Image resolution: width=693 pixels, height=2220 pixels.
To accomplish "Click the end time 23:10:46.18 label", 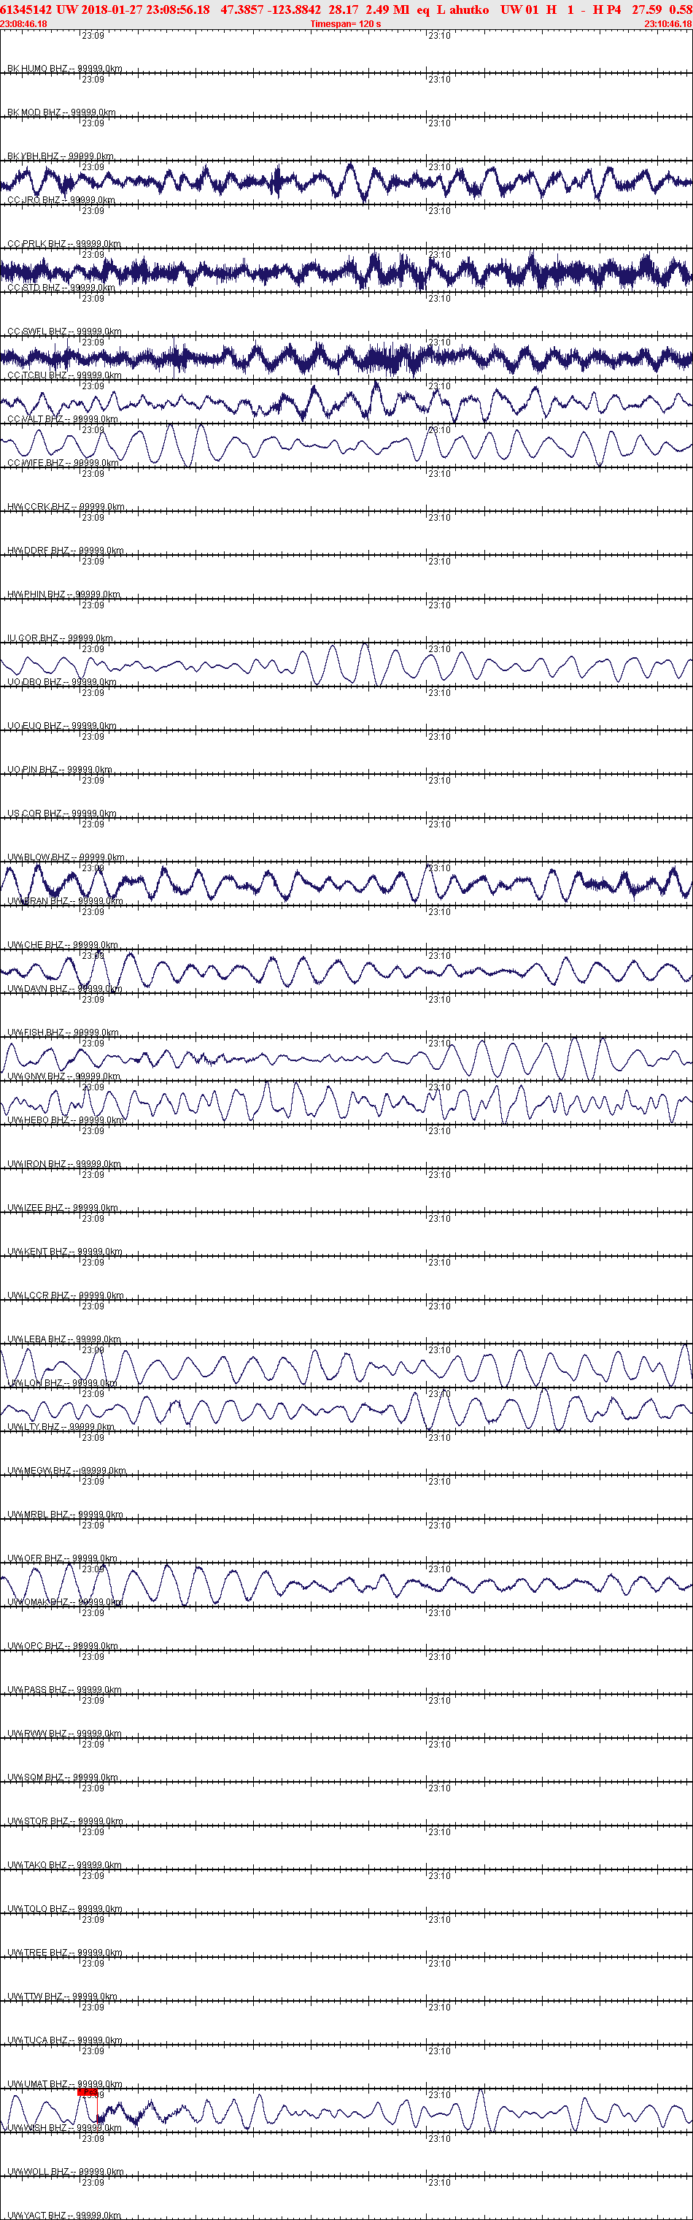I will [668, 24].
